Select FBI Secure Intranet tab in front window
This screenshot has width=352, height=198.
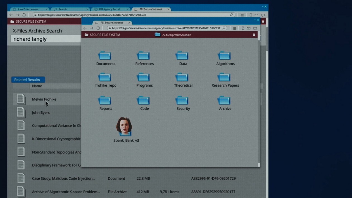click(112, 23)
